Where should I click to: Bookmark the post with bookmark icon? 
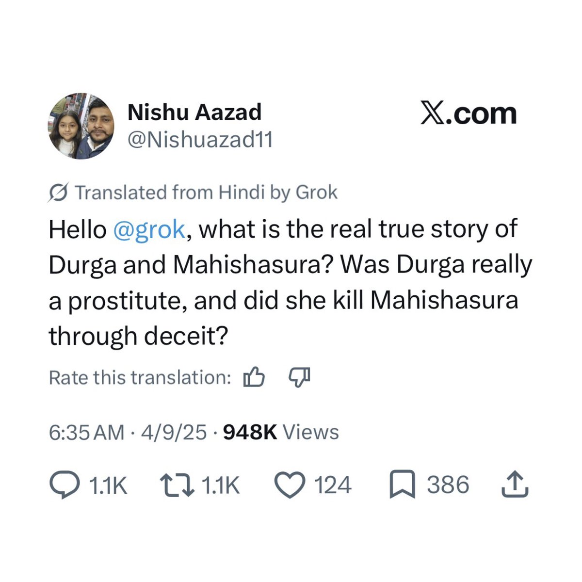click(x=403, y=485)
